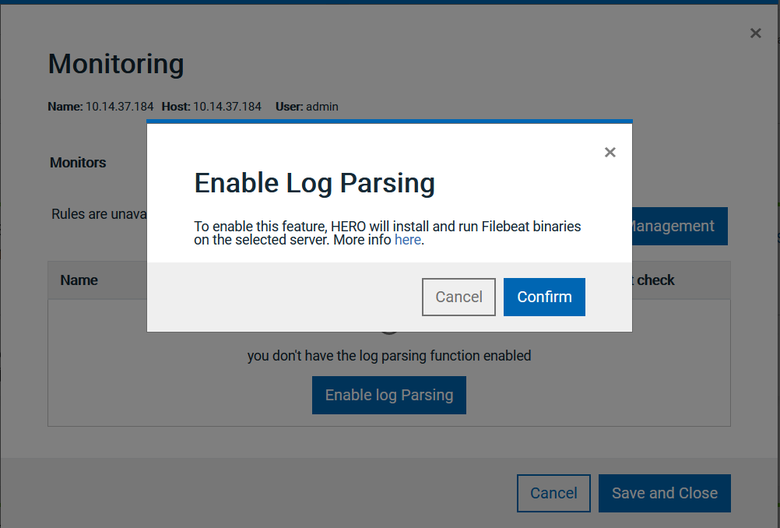This screenshot has width=780, height=528.
Task: Click the Name column header
Action: (x=79, y=280)
